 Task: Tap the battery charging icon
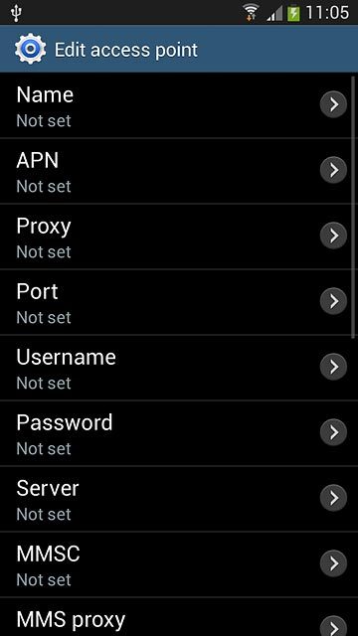[293, 13]
